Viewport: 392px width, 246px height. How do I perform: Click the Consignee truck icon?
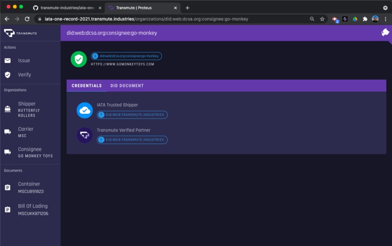[x=7, y=152]
